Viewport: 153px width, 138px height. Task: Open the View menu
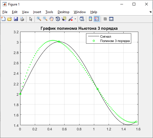pyautogui.click(x=25, y=12)
